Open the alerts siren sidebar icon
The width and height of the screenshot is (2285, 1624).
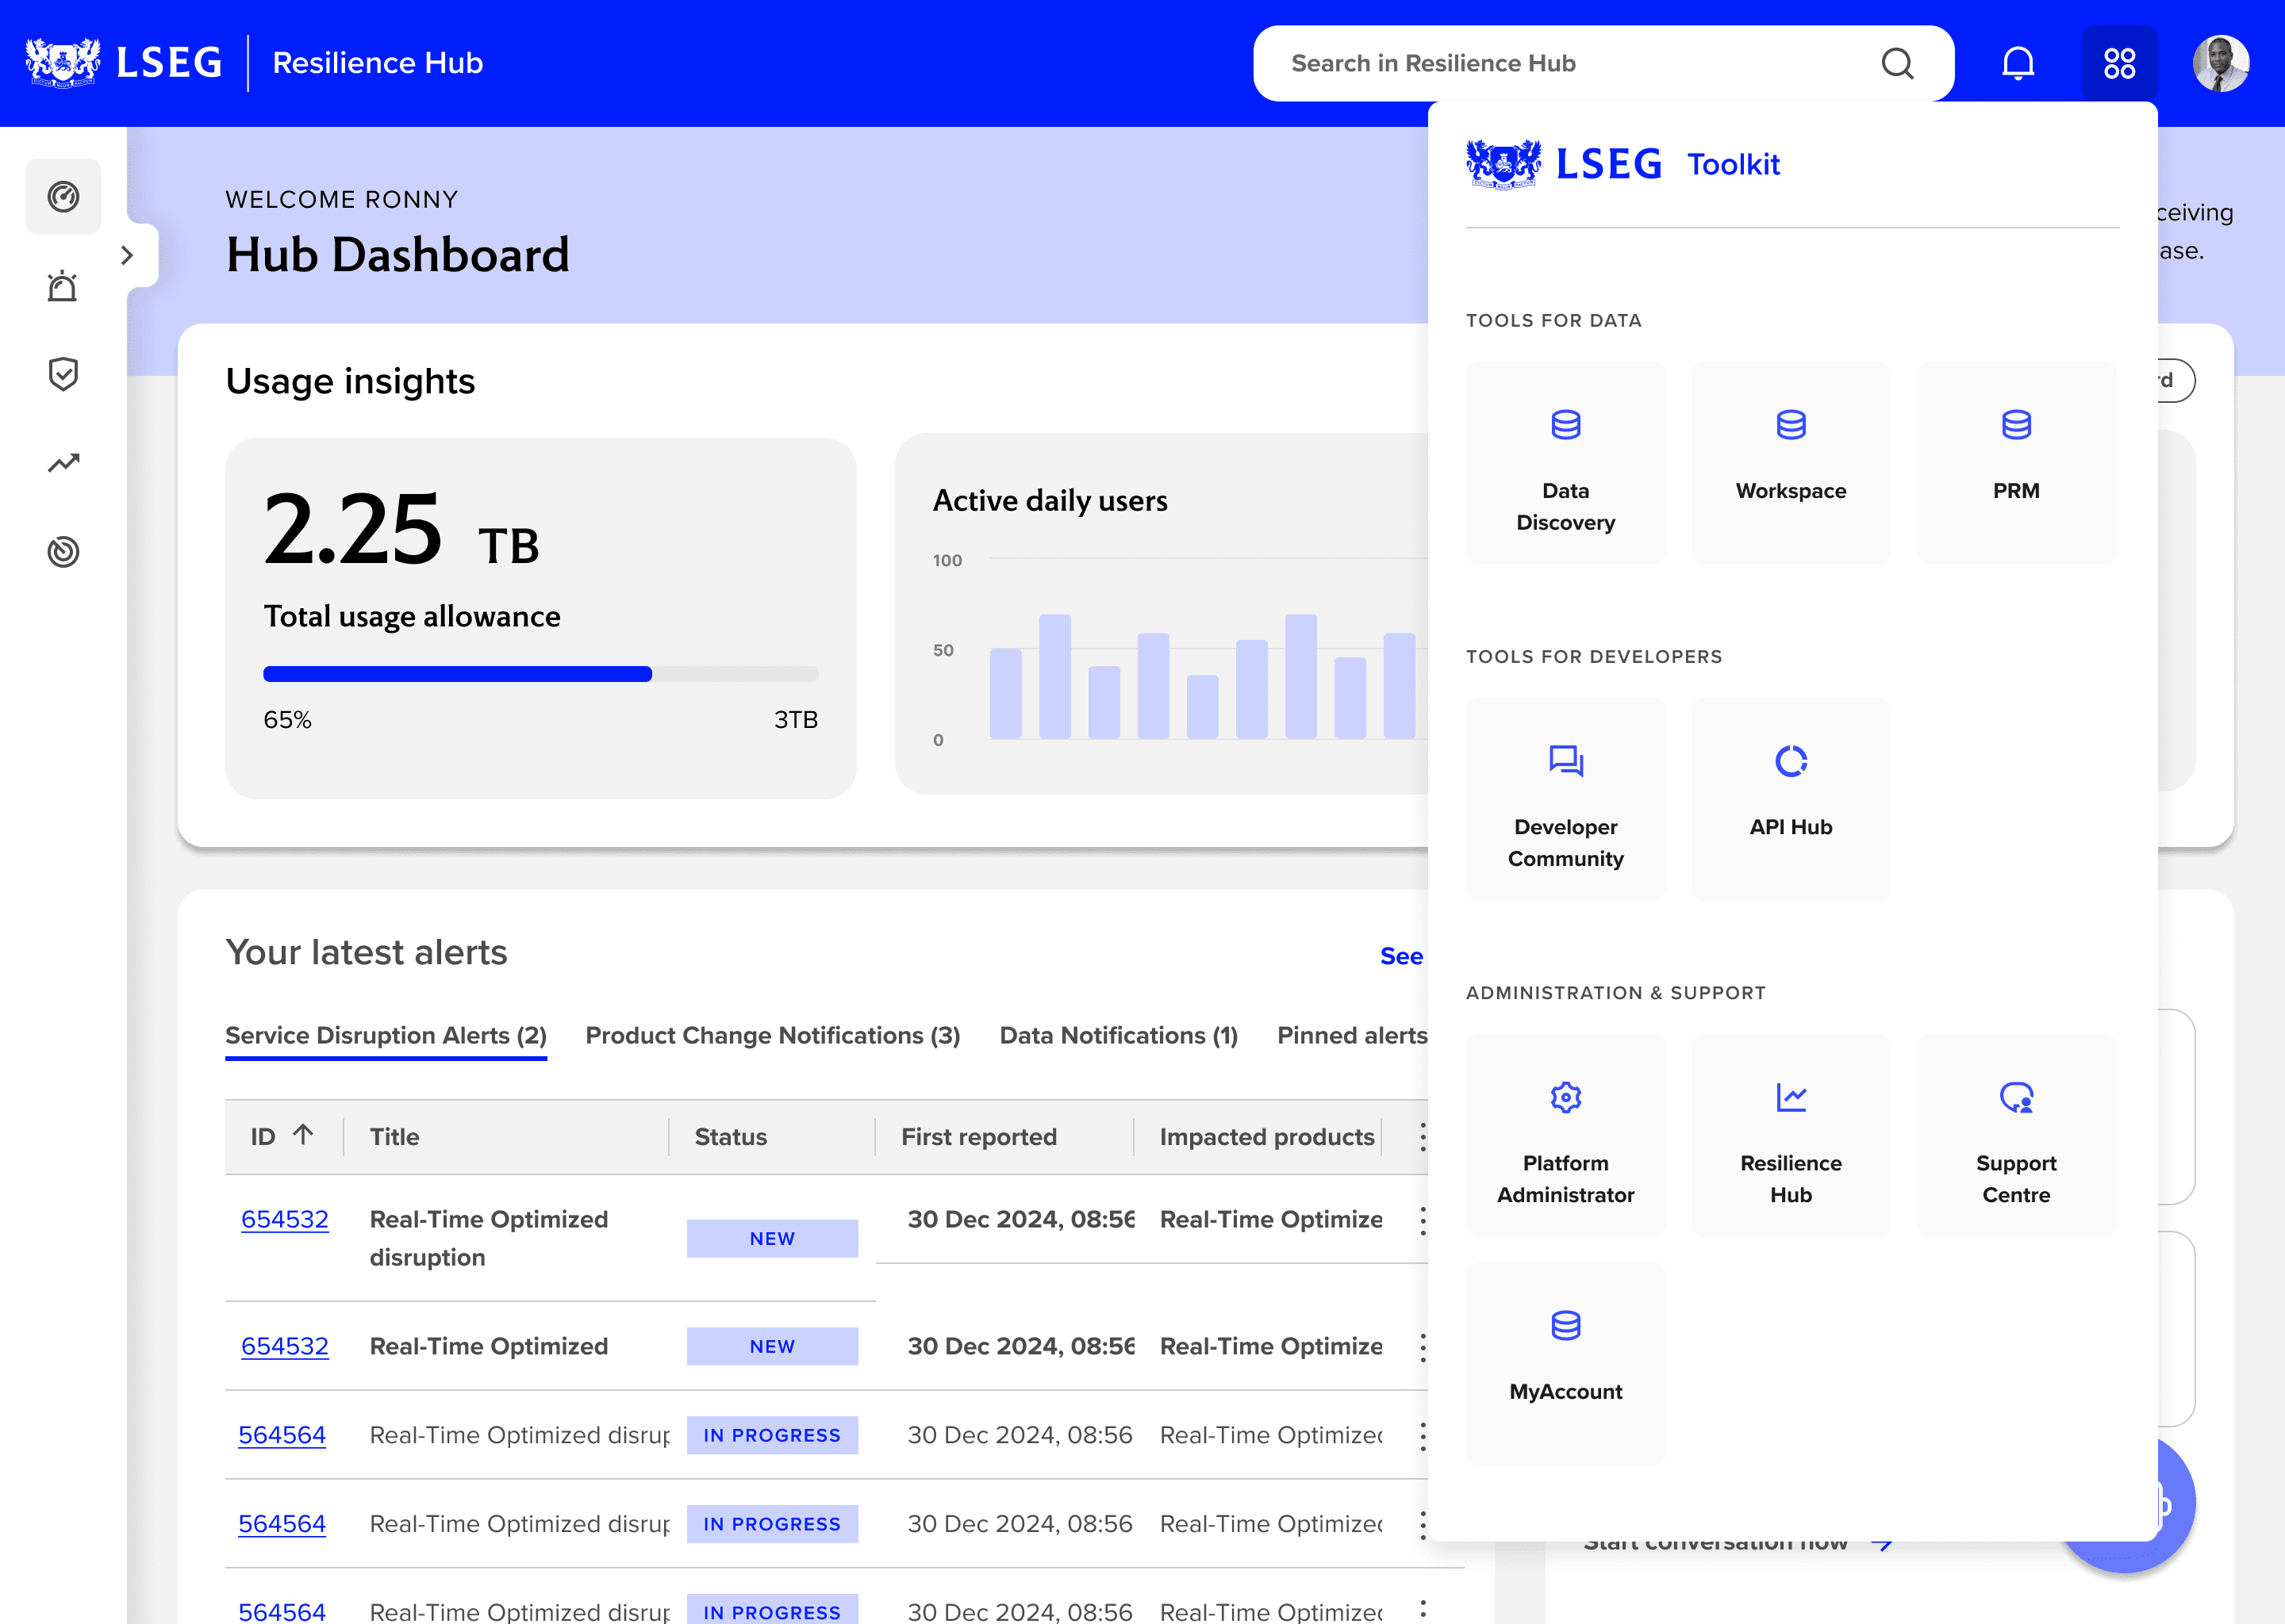[x=63, y=286]
